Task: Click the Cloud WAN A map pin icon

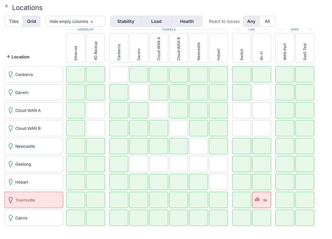Action: pos(11,111)
